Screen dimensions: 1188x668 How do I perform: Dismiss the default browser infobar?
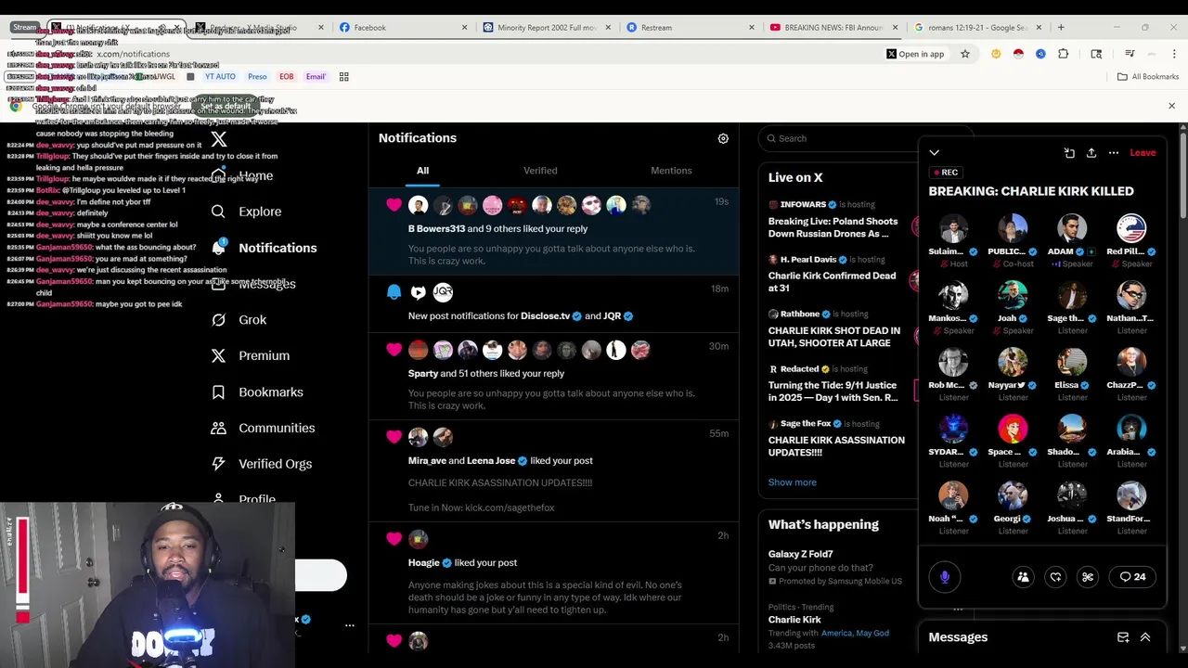pos(1171,106)
